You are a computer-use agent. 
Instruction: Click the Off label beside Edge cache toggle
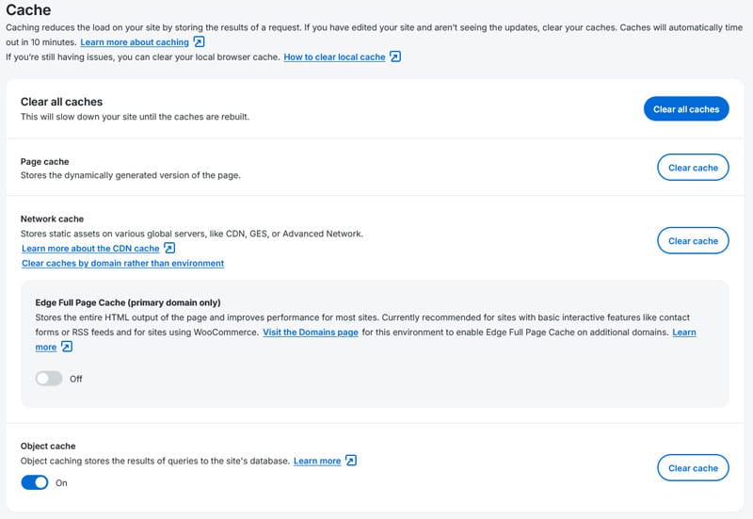76,379
